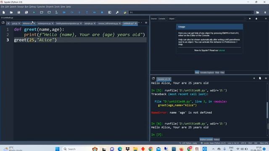
Task: Open editor pane options menu
Action: point(146,23)
